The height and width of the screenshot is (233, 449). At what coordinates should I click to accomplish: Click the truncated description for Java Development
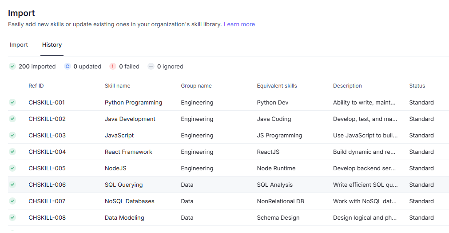[x=365, y=119]
